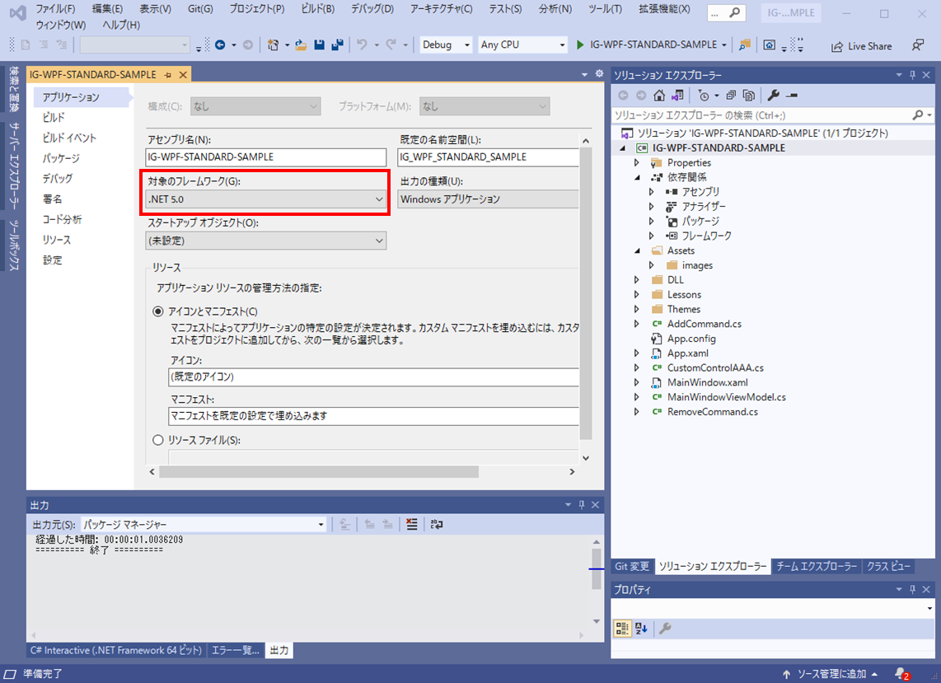
Task: Collapse all nodes in Solution Explorer
Action: coord(731,96)
